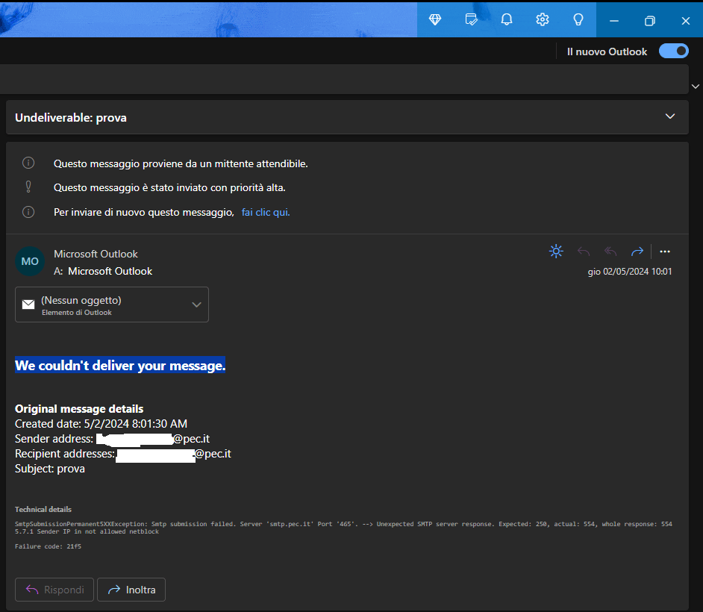Click the 'Recipient addresses' line
The height and width of the screenshot is (612, 703).
click(x=123, y=454)
